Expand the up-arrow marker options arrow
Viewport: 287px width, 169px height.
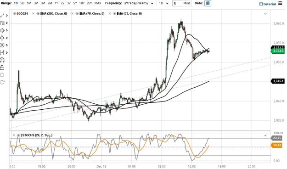pyautogui.click(x=7, y=38)
